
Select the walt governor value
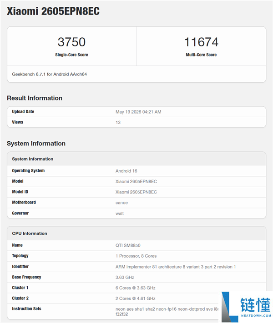tap(120, 214)
